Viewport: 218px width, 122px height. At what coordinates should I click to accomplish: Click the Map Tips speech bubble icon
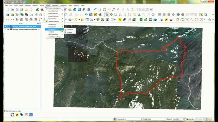(98, 20)
